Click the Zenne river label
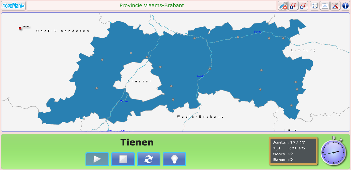The image size is (351, 170). (124, 101)
